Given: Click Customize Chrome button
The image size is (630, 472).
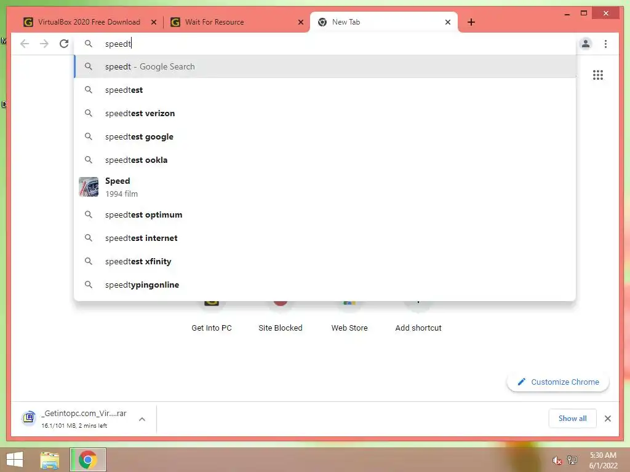Looking at the screenshot, I should coord(558,382).
